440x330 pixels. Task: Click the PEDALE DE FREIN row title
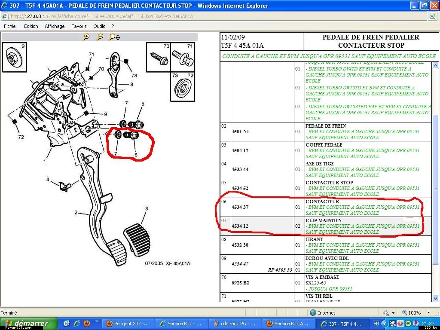326,126
